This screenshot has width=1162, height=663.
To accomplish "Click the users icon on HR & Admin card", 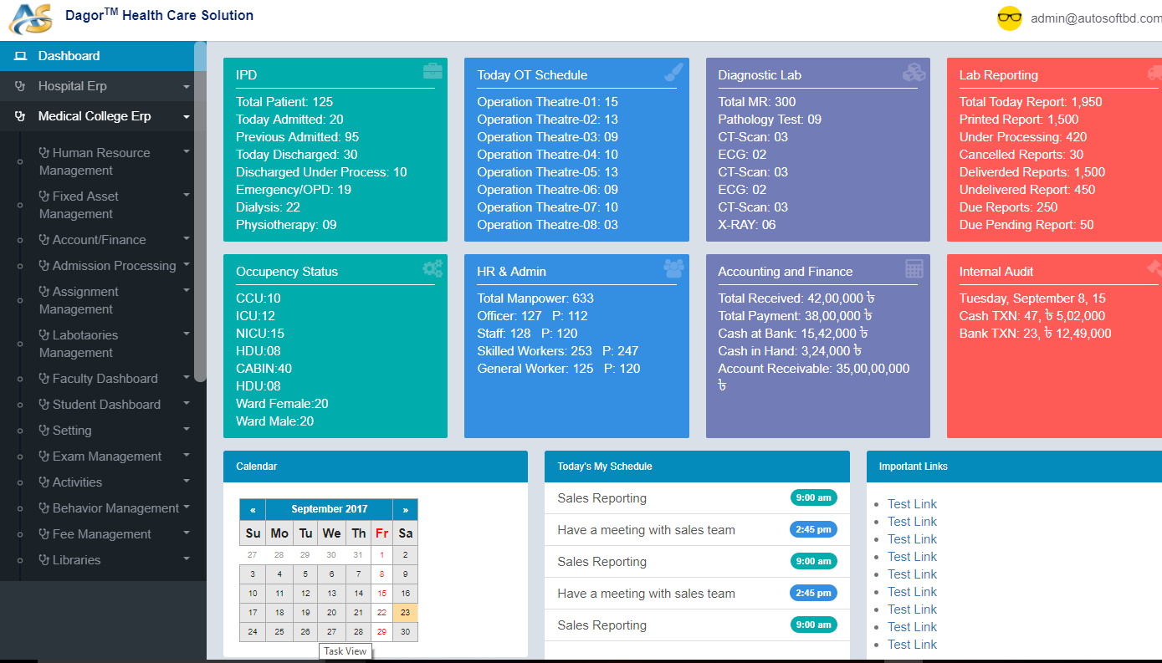I will coord(673,268).
